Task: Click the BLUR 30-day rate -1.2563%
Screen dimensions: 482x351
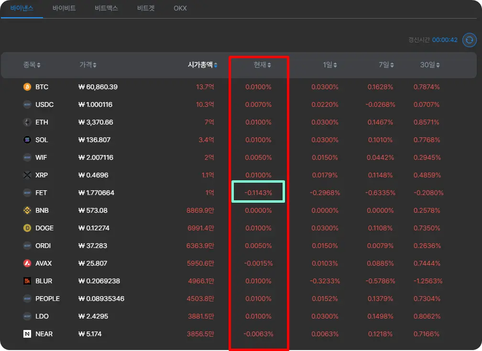Action: click(x=427, y=281)
